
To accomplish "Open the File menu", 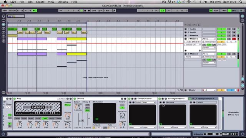I will tap(22, 2).
